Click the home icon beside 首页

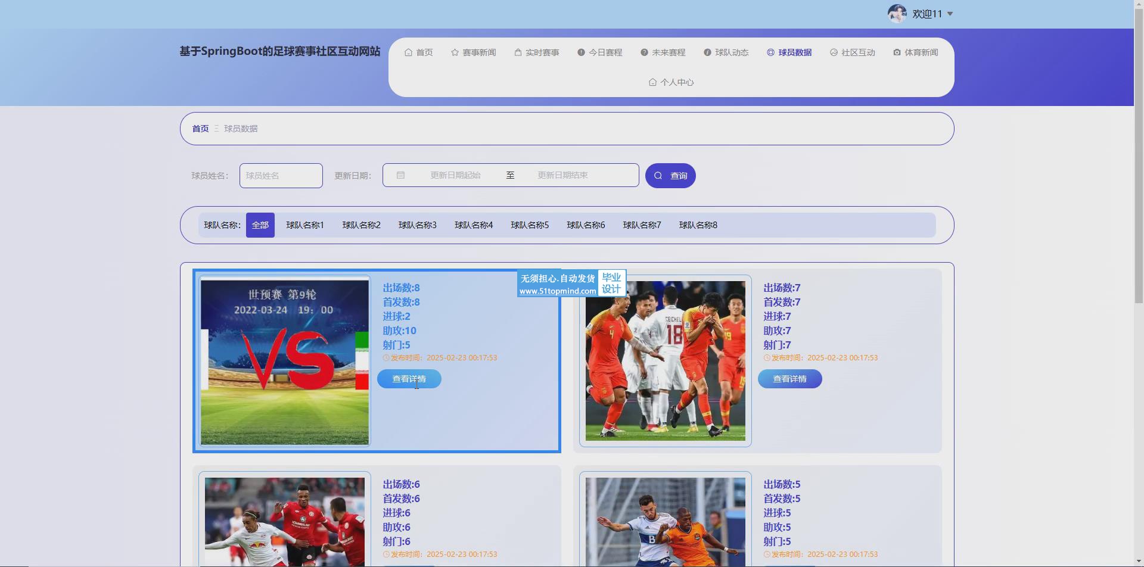coord(408,52)
